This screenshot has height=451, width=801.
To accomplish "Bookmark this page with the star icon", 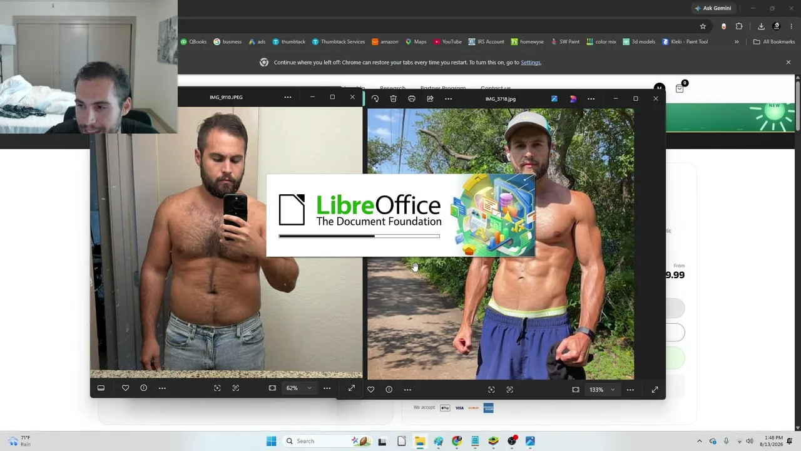I will 703,26.
